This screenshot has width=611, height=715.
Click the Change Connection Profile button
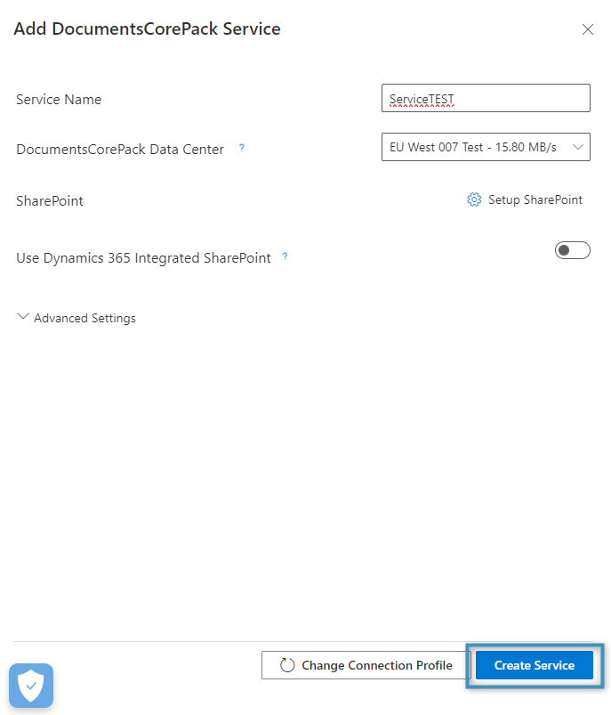pos(366,665)
